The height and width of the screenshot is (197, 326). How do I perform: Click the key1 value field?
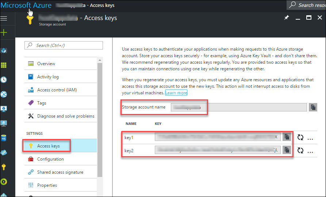click(x=218, y=137)
